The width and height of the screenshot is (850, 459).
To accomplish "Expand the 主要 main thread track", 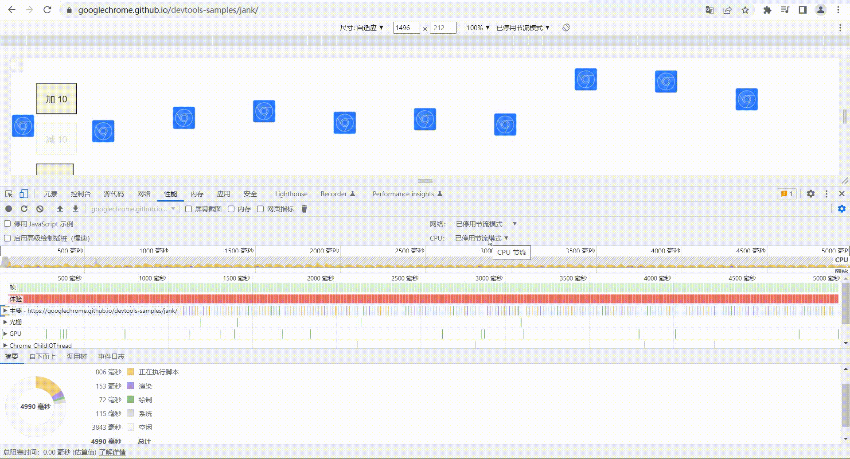I will pyautogui.click(x=5, y=311).
